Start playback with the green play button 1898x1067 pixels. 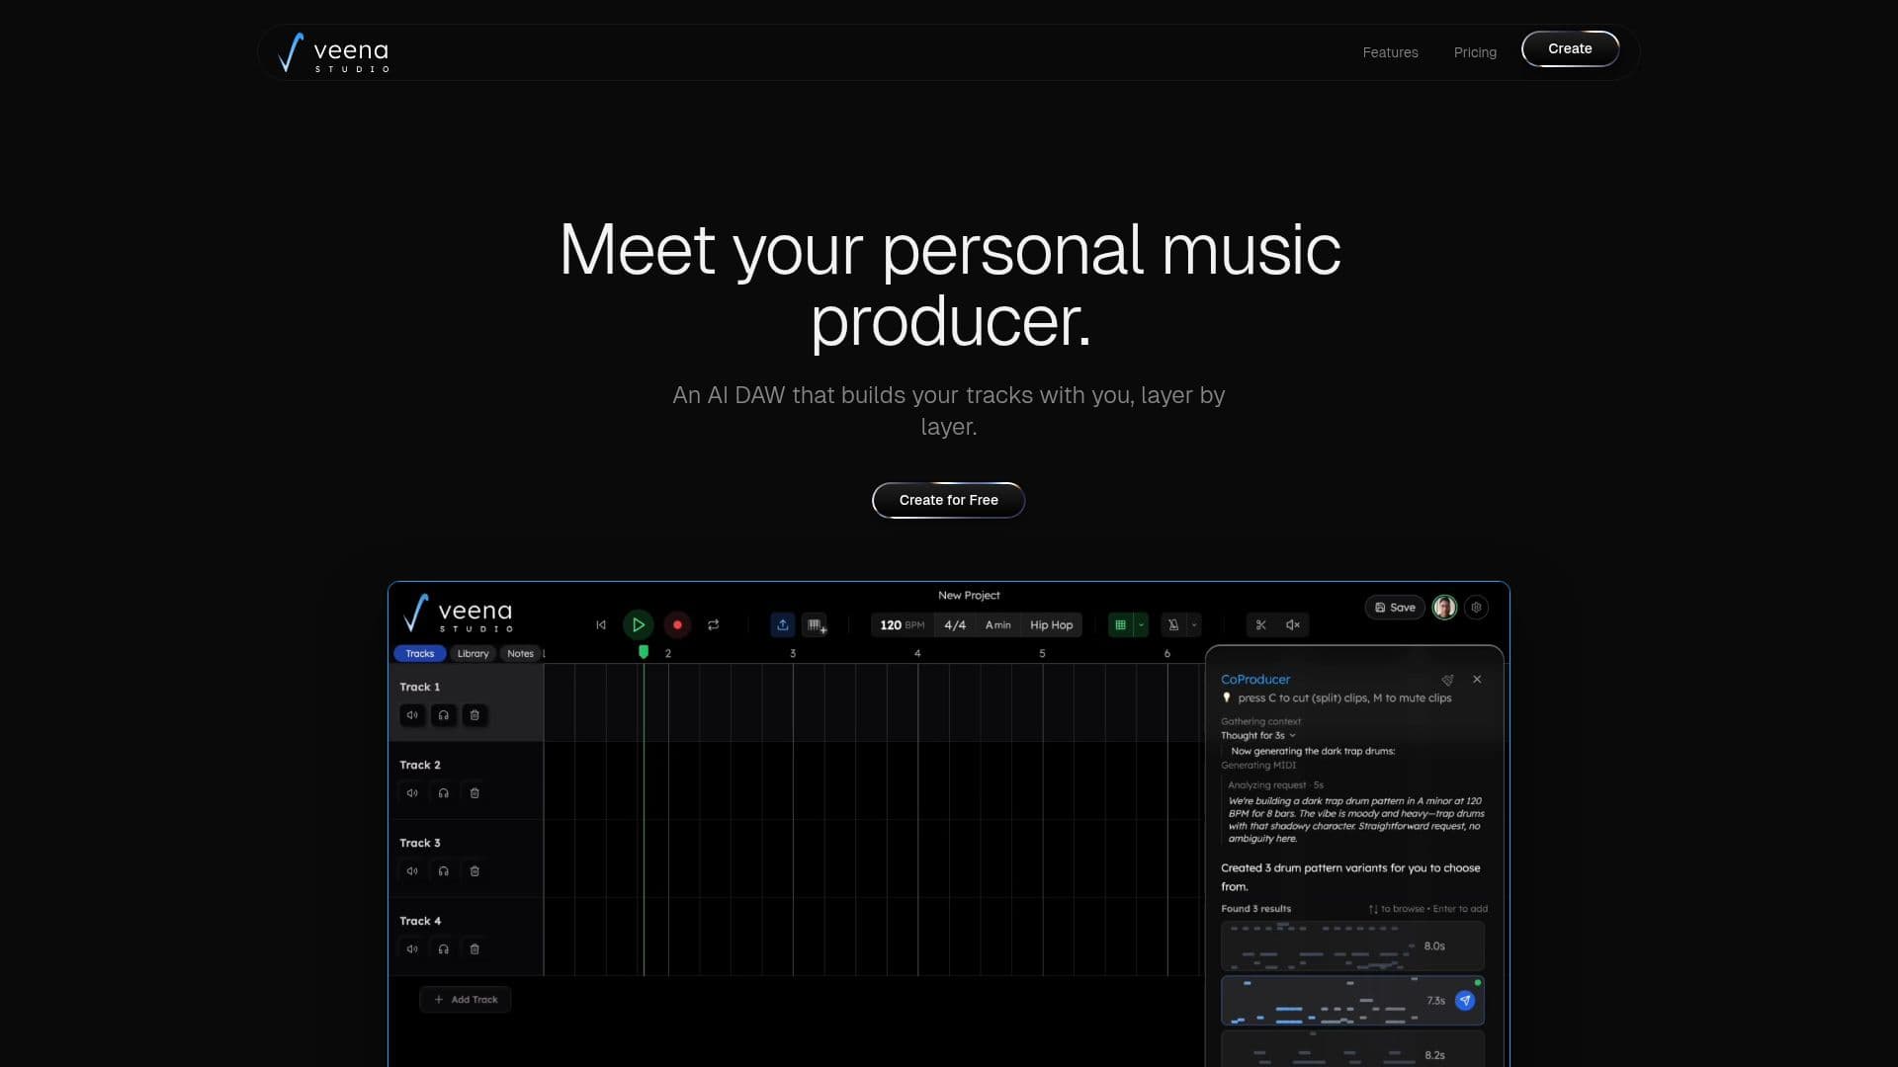click(x=639, y=625)
